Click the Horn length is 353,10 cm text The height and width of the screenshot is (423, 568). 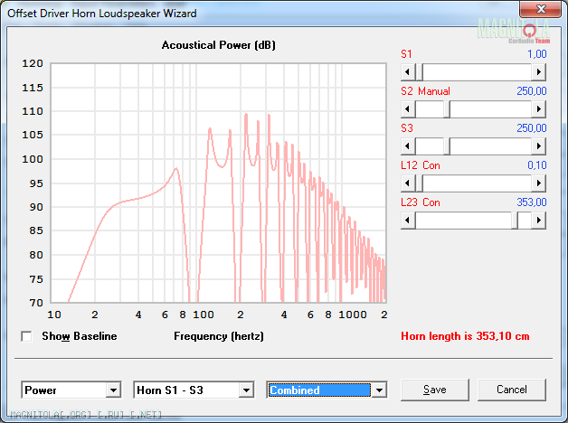click(465, 336)
